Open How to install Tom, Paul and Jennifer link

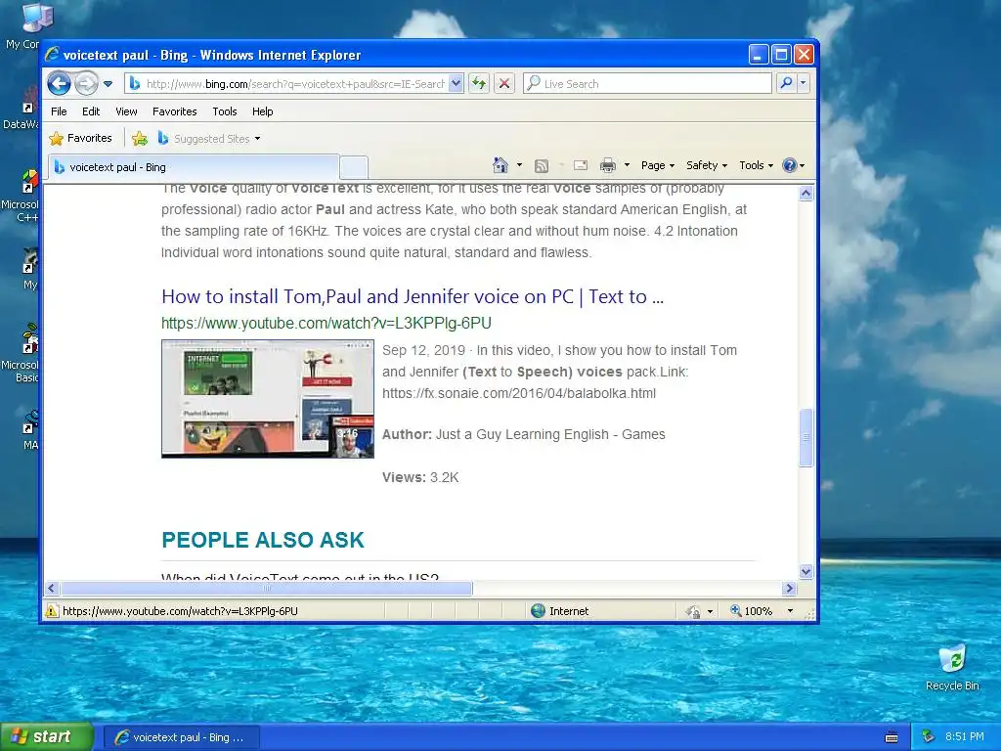point(413,297)
